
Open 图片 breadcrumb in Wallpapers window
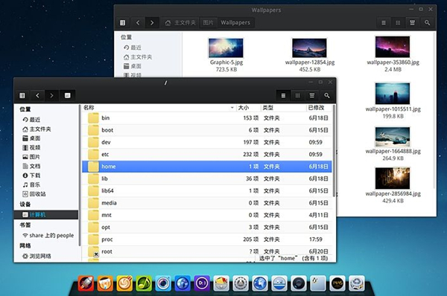point(208,23)
